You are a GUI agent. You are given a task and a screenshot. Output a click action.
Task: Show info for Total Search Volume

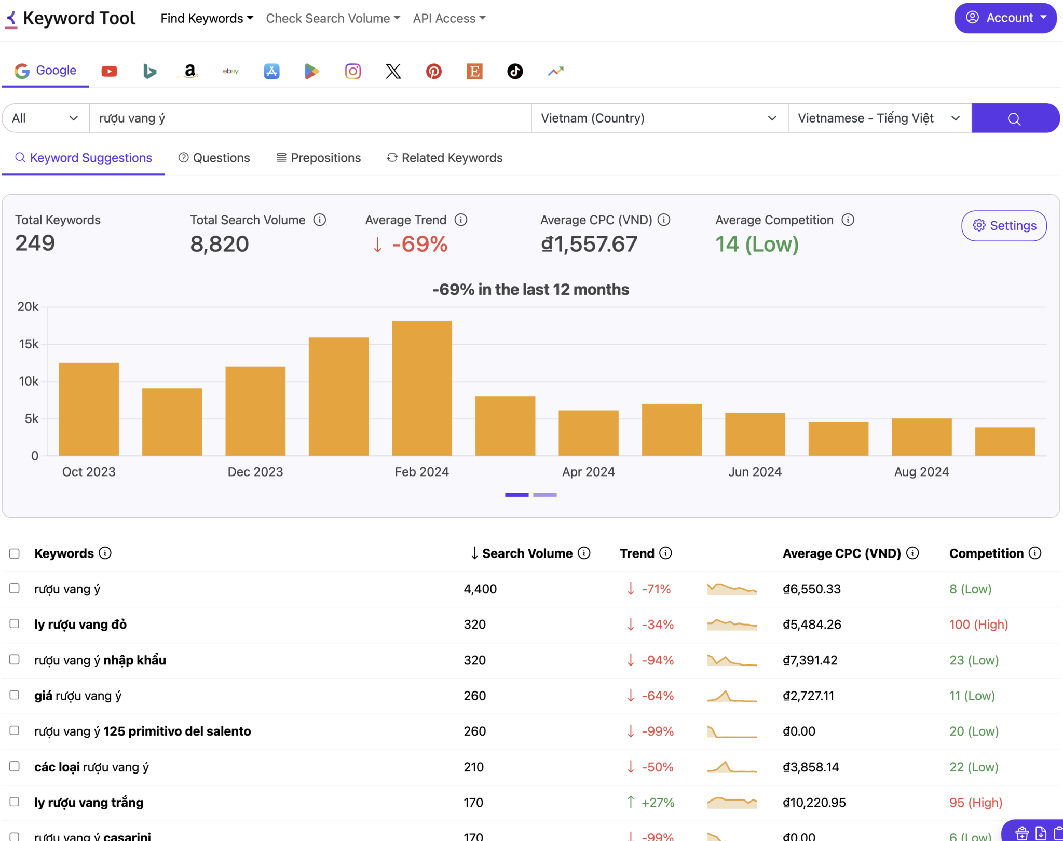point(320,220)
